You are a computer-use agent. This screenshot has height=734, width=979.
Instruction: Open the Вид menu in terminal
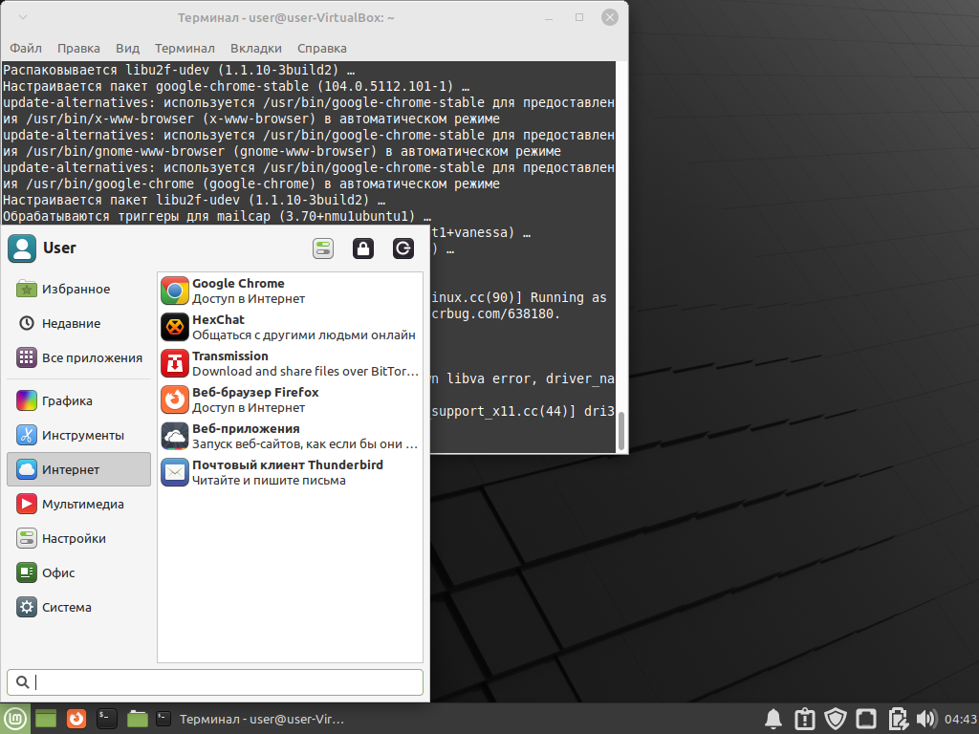point(127,48)
